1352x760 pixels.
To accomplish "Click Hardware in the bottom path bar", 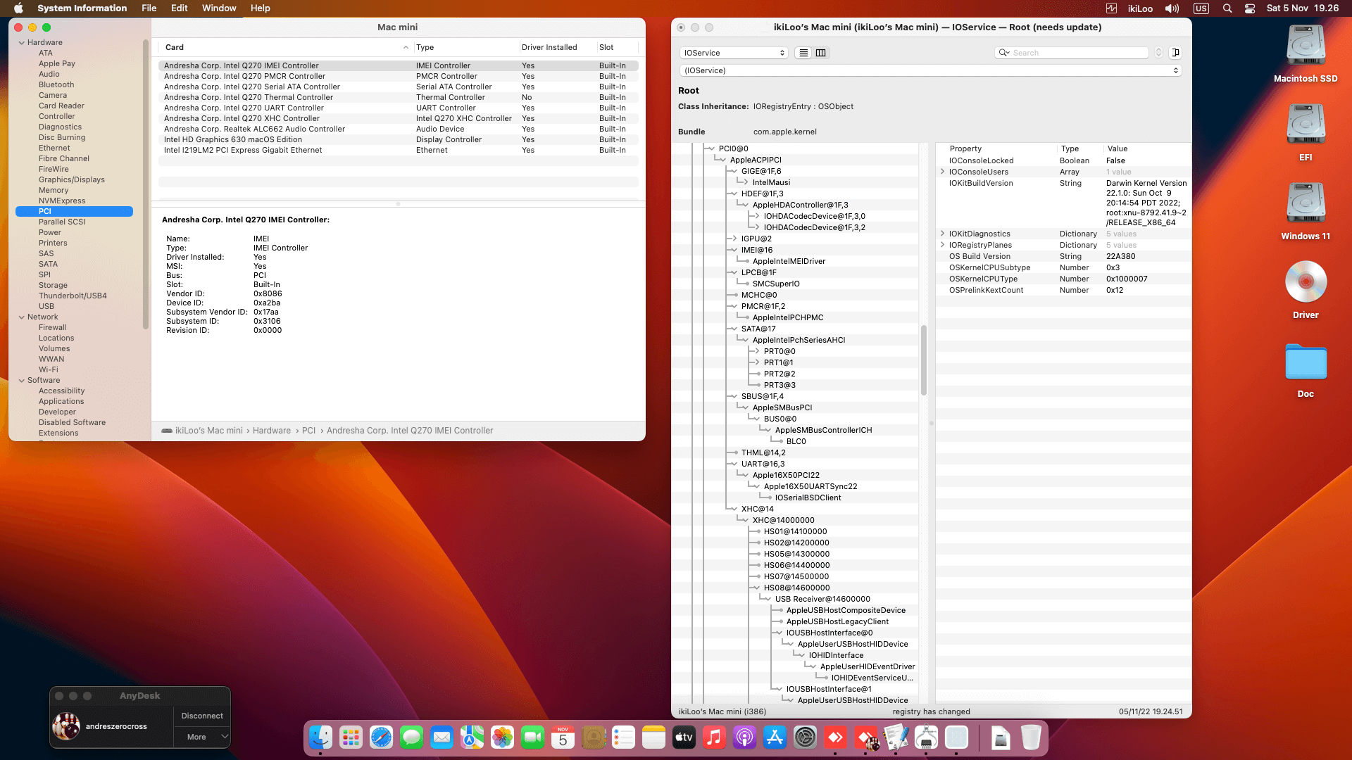I will [x=272, y=431].
